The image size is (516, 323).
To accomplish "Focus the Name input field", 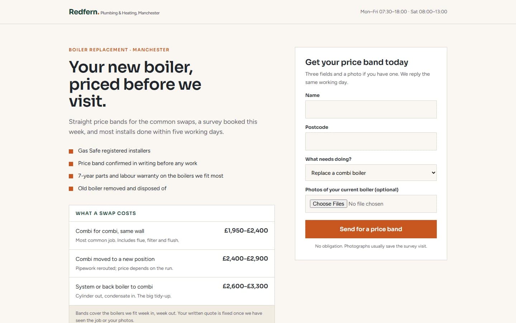I will (x=371, y=109).
